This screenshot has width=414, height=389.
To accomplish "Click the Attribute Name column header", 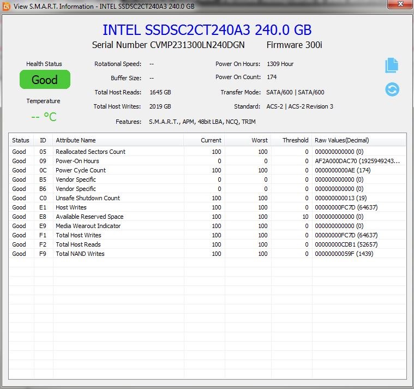I will click(118, 140).
